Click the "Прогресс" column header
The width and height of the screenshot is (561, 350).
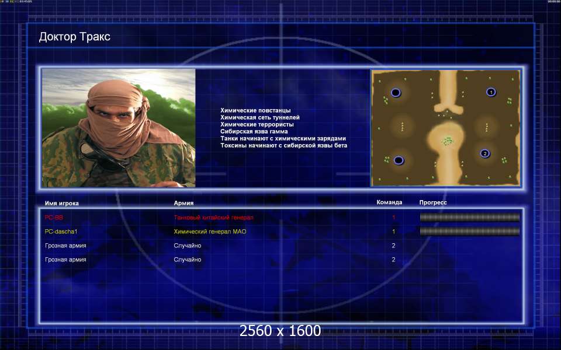coord(433,202)
